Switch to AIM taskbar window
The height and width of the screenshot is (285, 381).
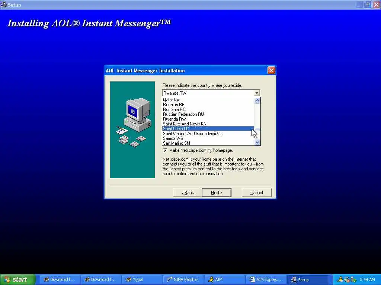[224, 280]
